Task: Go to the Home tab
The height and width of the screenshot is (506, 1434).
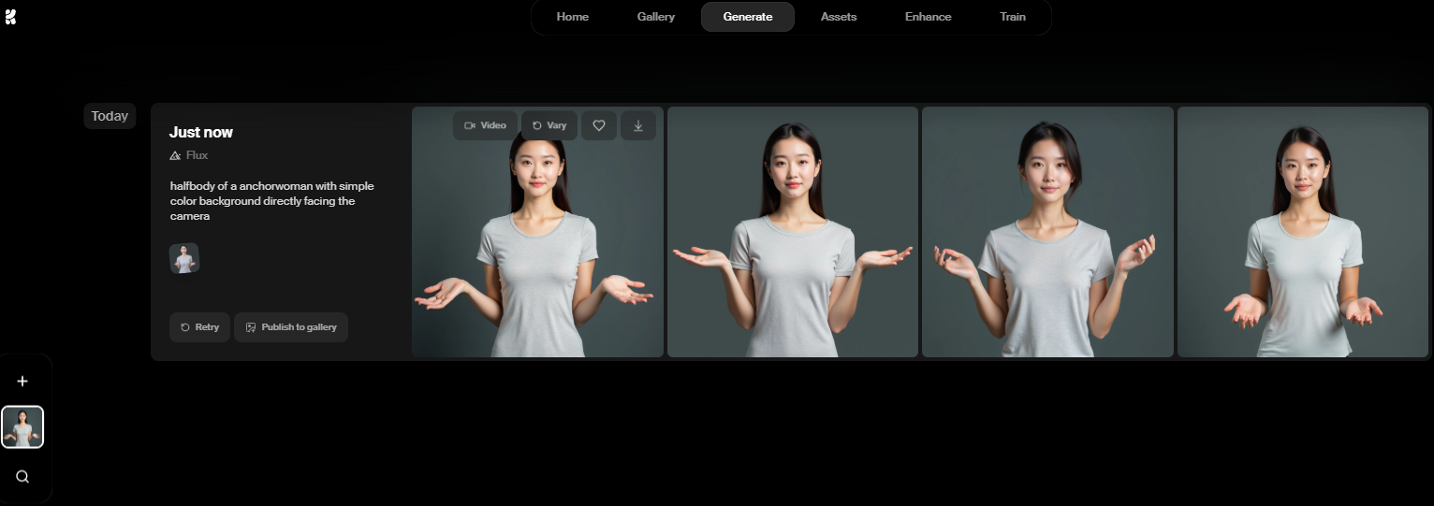Action: click(x=572, y=17)
